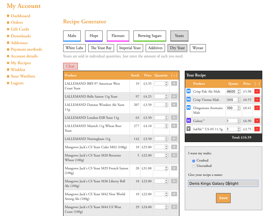Add Mangrove Jack's M44 US West Coast plus
268x216 pixels.
pos(174,207)
